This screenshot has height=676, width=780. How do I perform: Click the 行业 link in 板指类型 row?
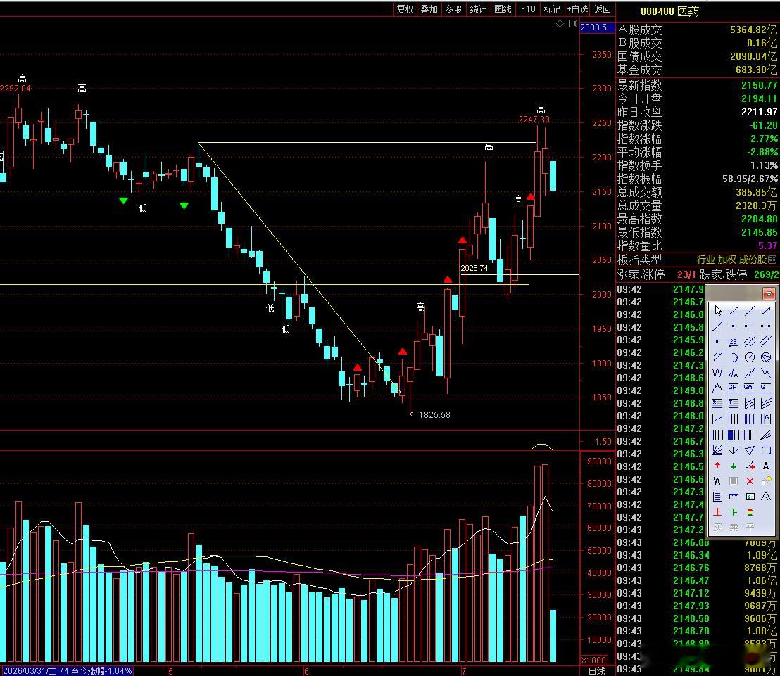click(705, 260)
